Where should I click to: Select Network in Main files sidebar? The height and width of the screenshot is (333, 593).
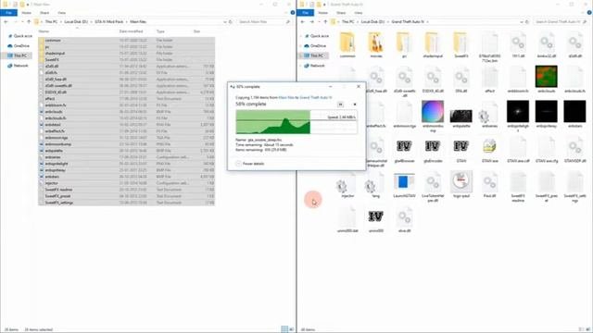[x=18, y=66]
